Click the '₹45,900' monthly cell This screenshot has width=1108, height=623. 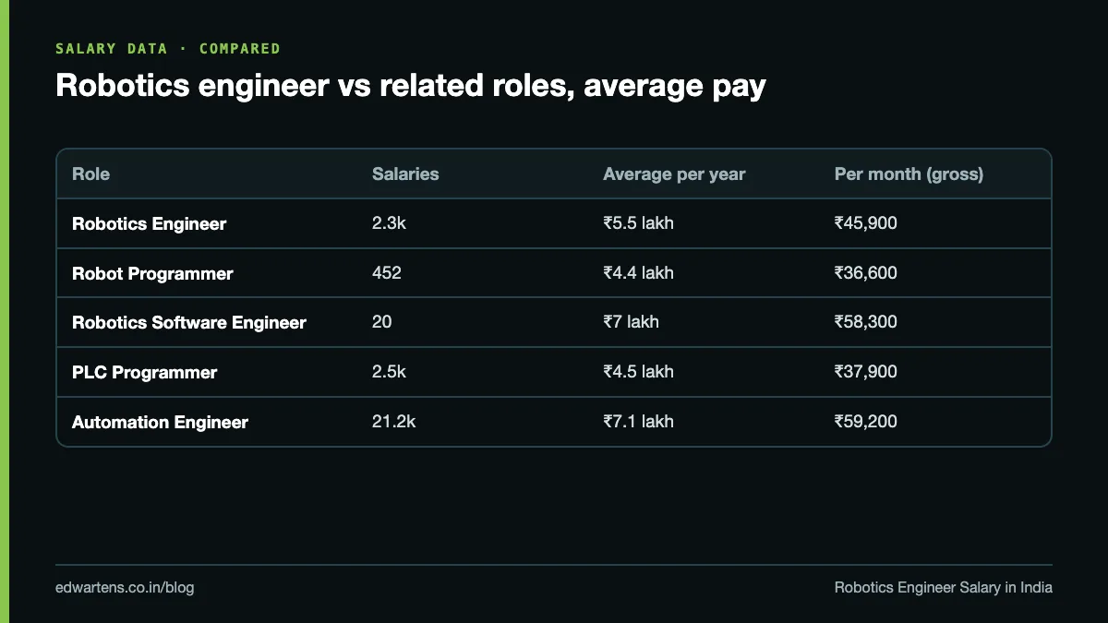point(865,223)
